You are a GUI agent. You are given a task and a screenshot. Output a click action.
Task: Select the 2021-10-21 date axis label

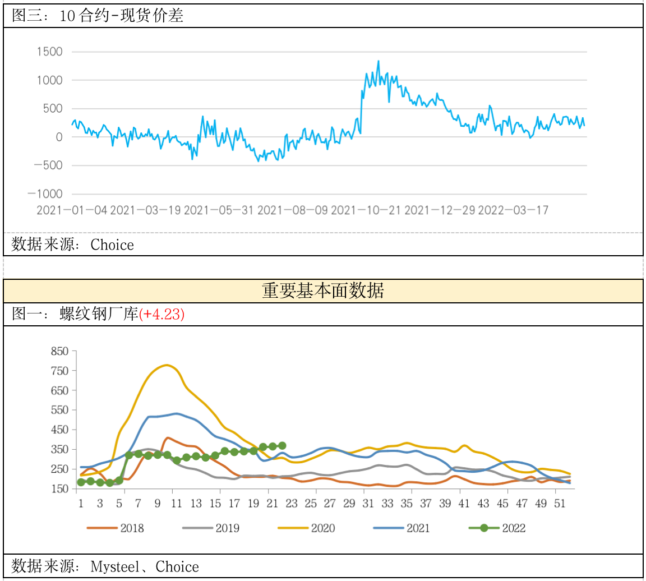pyautogui.click(x=366, y=210)
